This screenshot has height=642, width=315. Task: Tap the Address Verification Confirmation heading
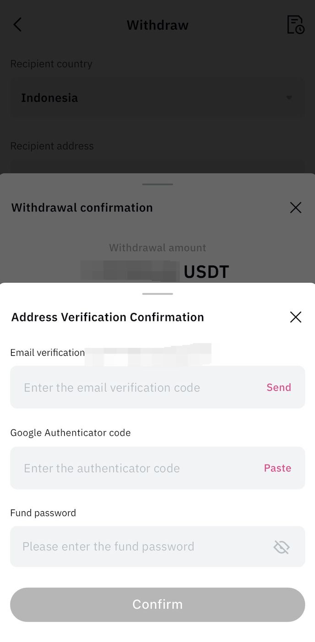[x=107, y=317]
